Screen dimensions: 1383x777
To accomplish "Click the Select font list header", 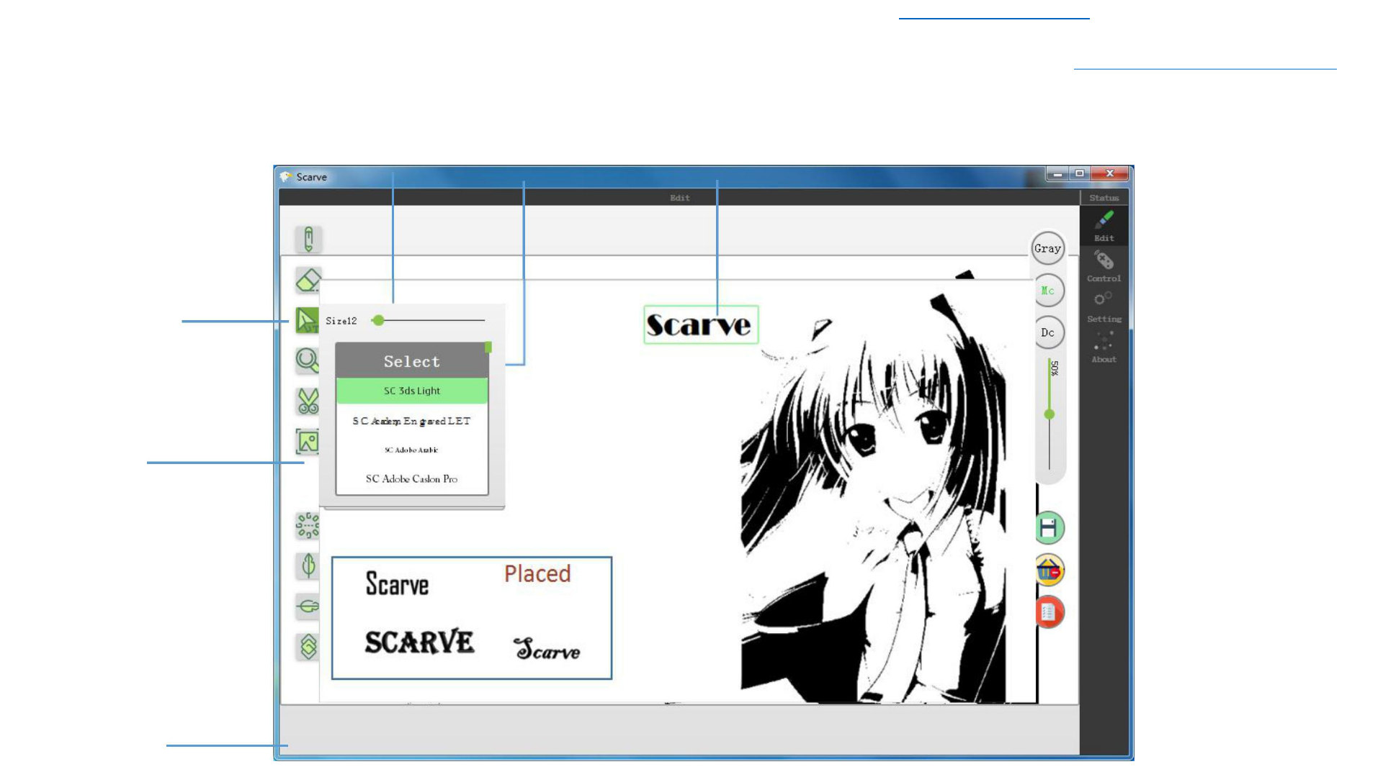I will click(x=412, y=361).
